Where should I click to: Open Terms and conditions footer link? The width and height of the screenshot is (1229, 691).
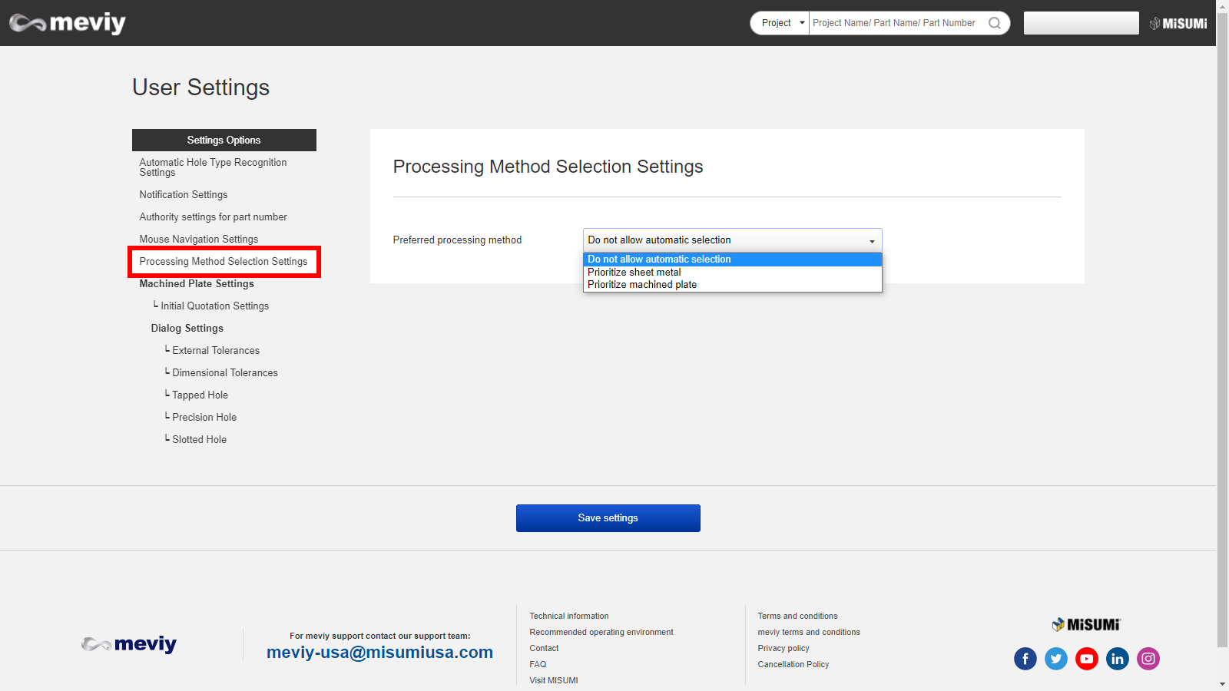[x=798, y=617]
